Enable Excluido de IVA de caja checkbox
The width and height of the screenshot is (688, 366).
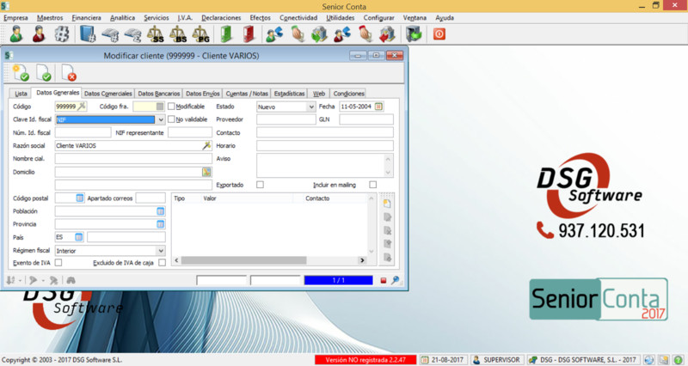pos(162,263)
